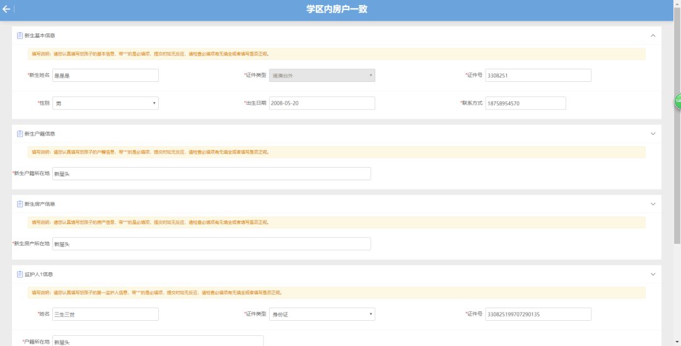Toggle the 监护人1信息 section chevron
The image size is (681, 346).
(x=653, y=275)
